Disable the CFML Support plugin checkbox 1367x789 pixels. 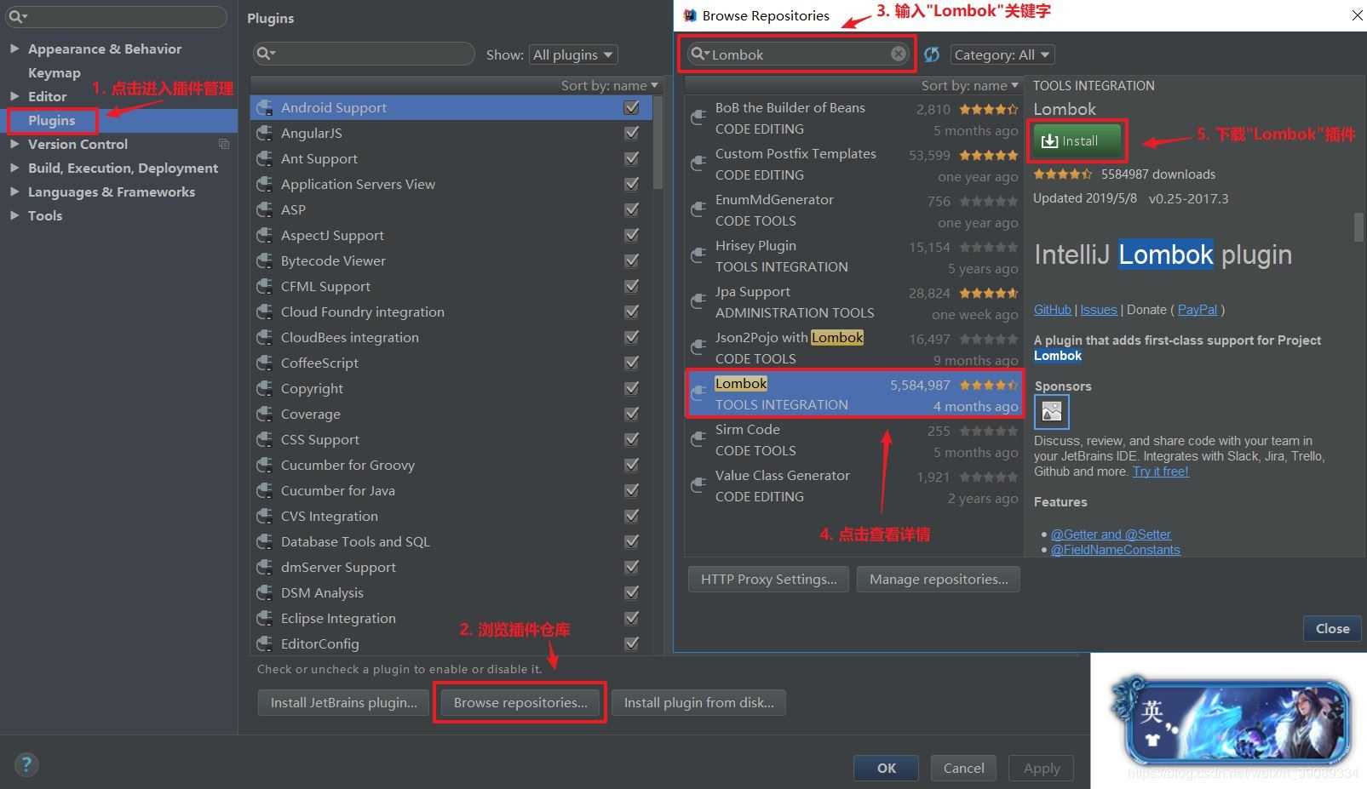point(631,286)
